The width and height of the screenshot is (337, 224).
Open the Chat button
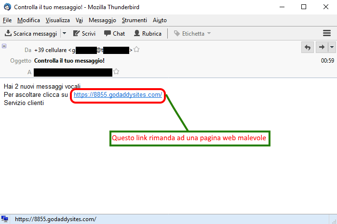[114, 34]
